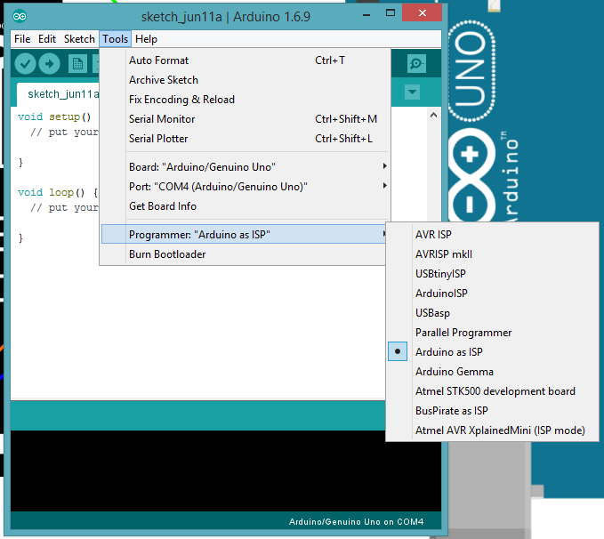Pick Parallel Programmer option
This screenshot has width=604, height=539.
[x=494, y=332]
